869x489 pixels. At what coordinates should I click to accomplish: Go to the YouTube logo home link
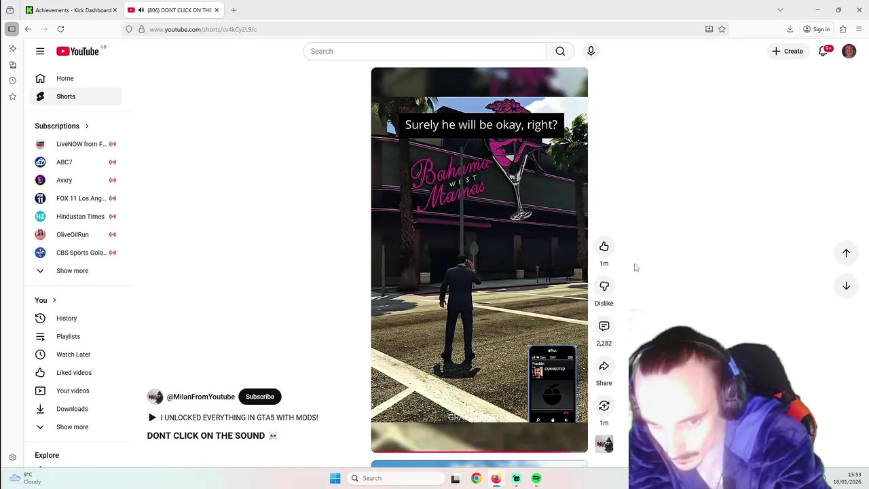tap(77, 51)
